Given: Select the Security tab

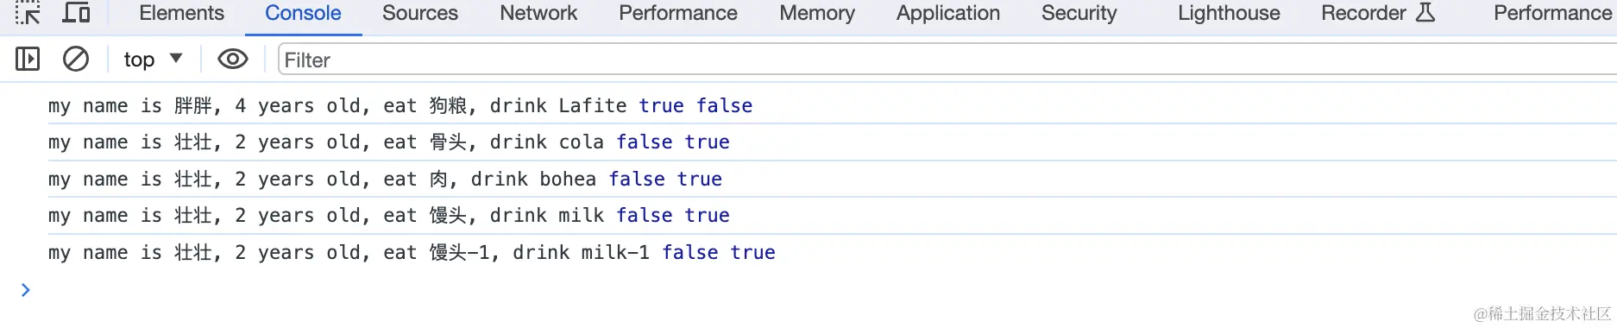Looking at the screenshot, I should click(x=1079, y=13).
